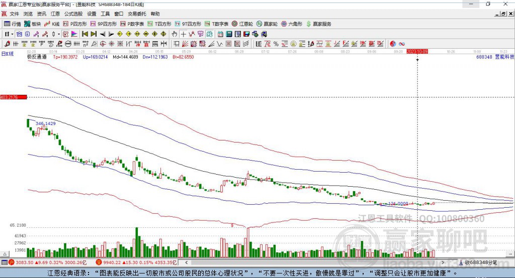
Task: Click the 极反通道 indicator name
Action: (x=37, y=57)
